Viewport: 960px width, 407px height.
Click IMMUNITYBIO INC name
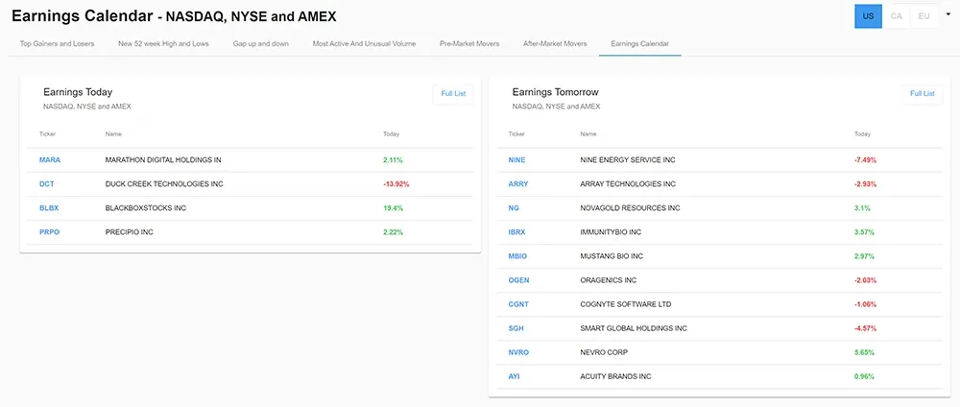(x=611, y=232)
